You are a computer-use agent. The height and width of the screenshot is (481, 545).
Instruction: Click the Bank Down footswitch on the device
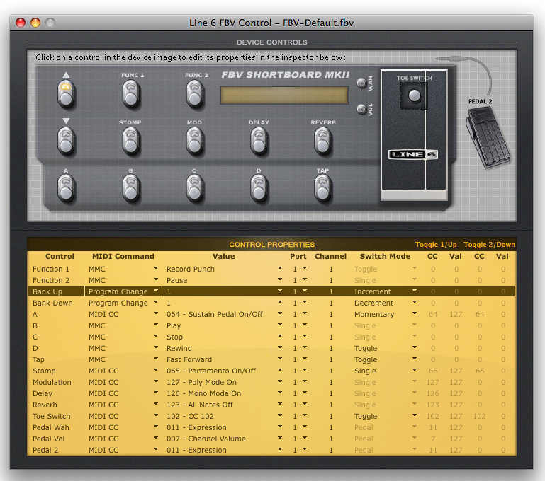66,141
